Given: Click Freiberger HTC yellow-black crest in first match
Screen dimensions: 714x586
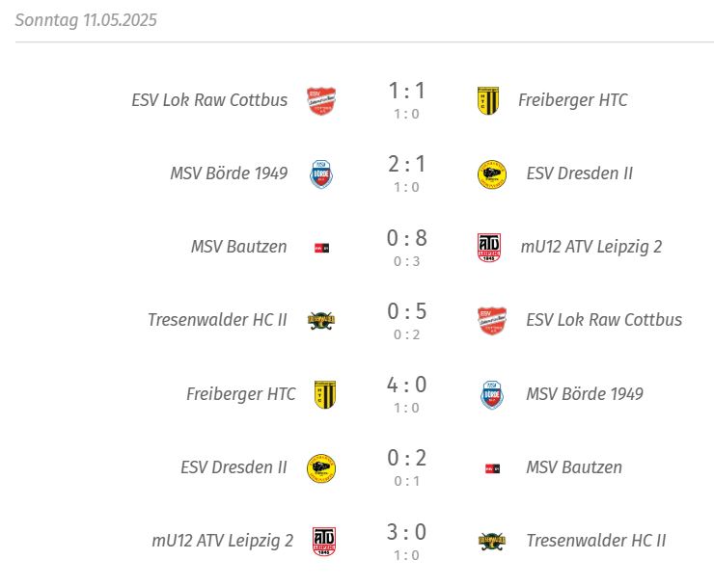Looking at the screenshot, I should pyautogui.click(x=488, y=100).
